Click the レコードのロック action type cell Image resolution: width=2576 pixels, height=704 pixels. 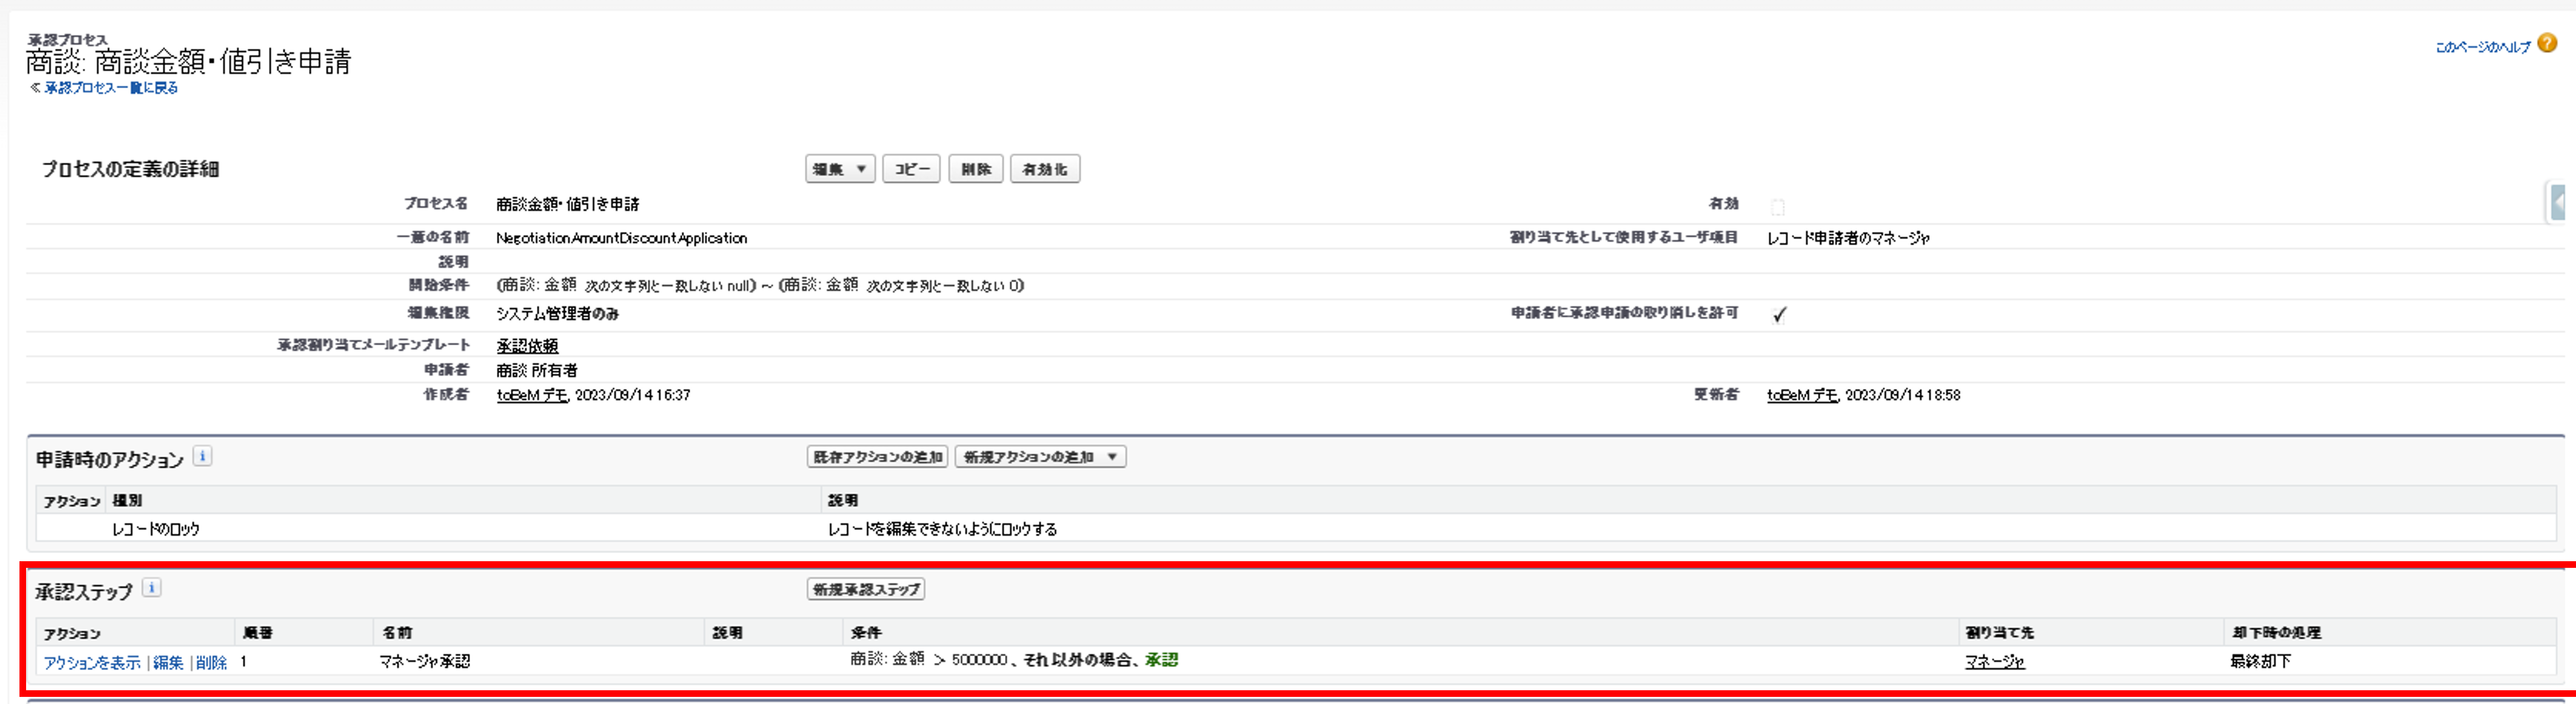click(x=155, y=529)
